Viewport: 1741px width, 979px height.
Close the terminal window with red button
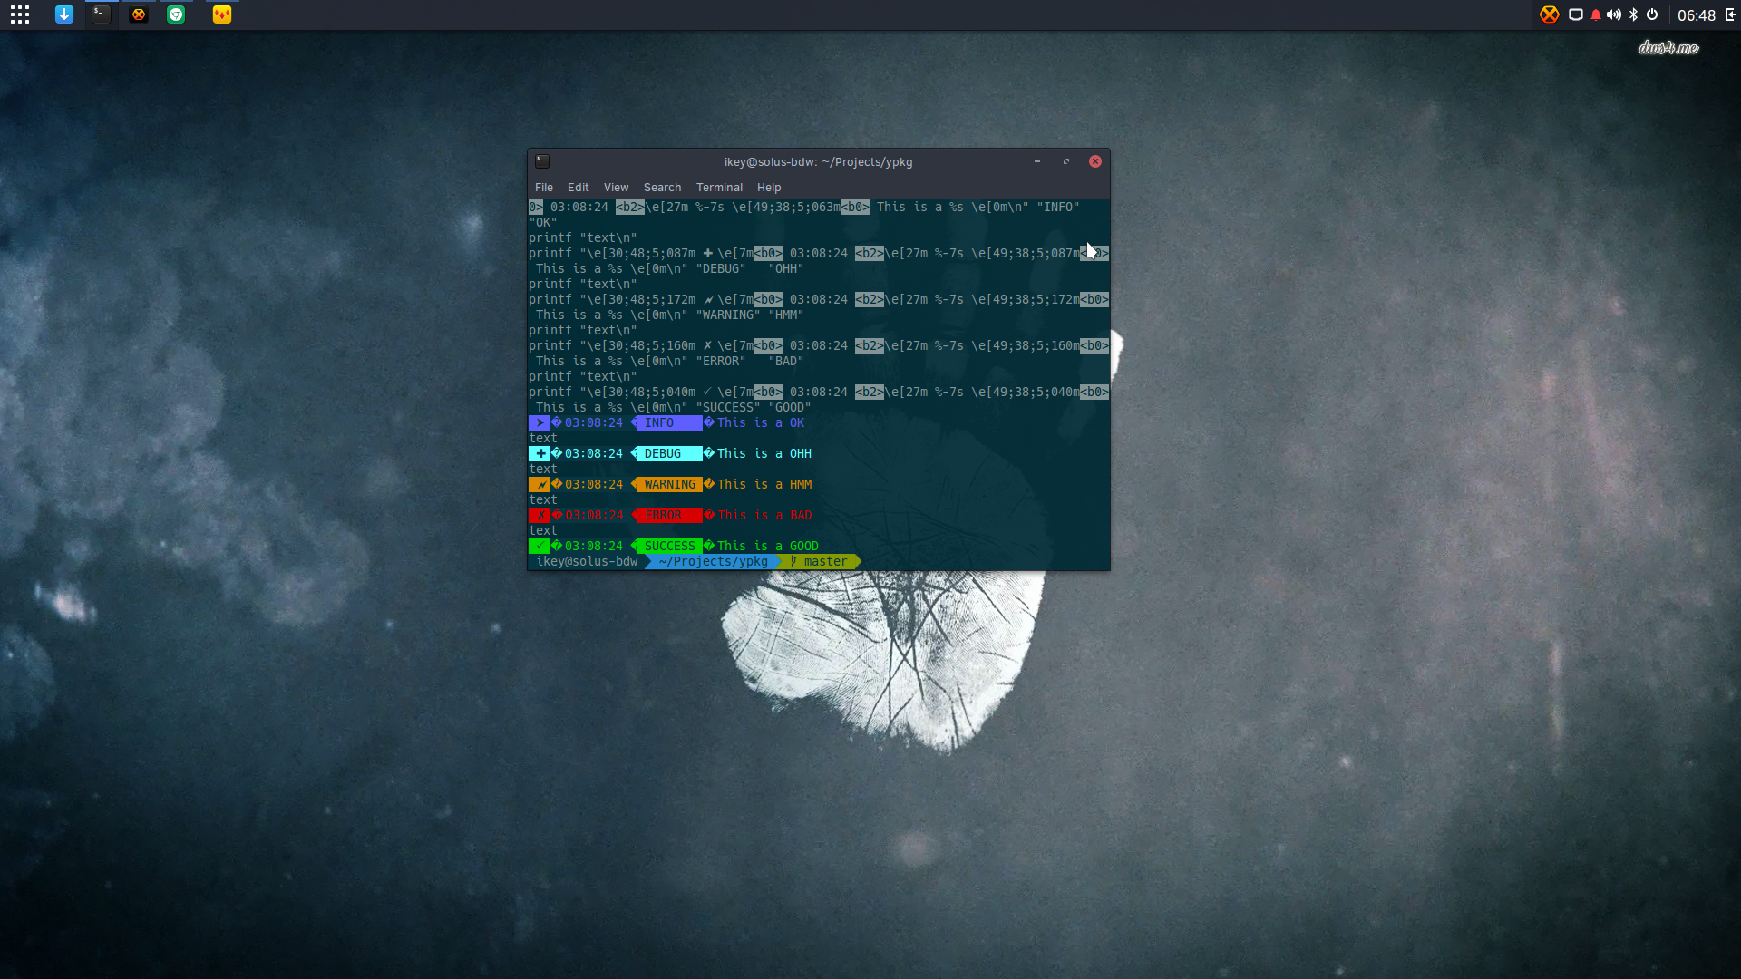point(1095,161)
